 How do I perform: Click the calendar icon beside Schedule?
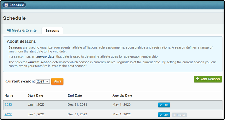click(6, 5)
